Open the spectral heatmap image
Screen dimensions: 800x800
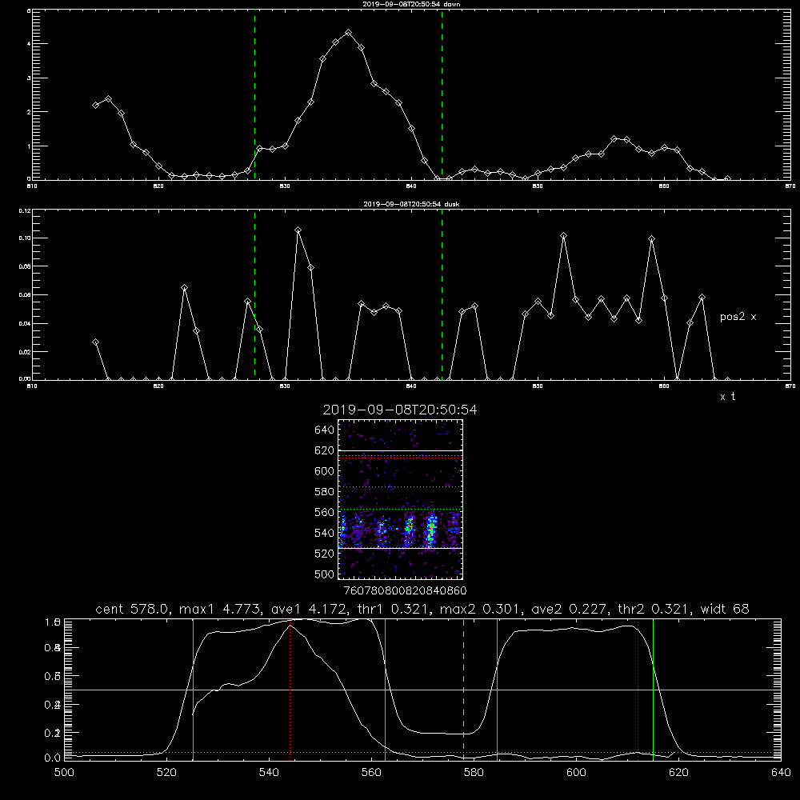click(400, 499)
